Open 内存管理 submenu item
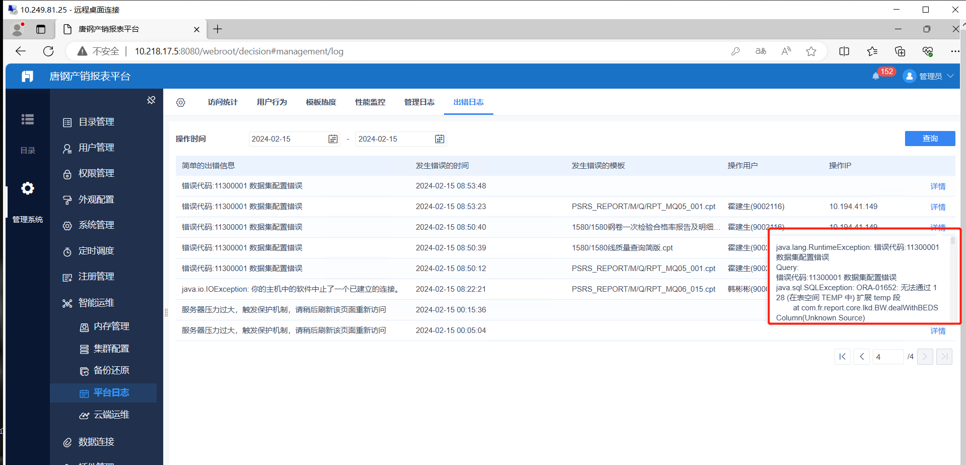The width and height of the screenshot is (966, 465). coord(111,326)
